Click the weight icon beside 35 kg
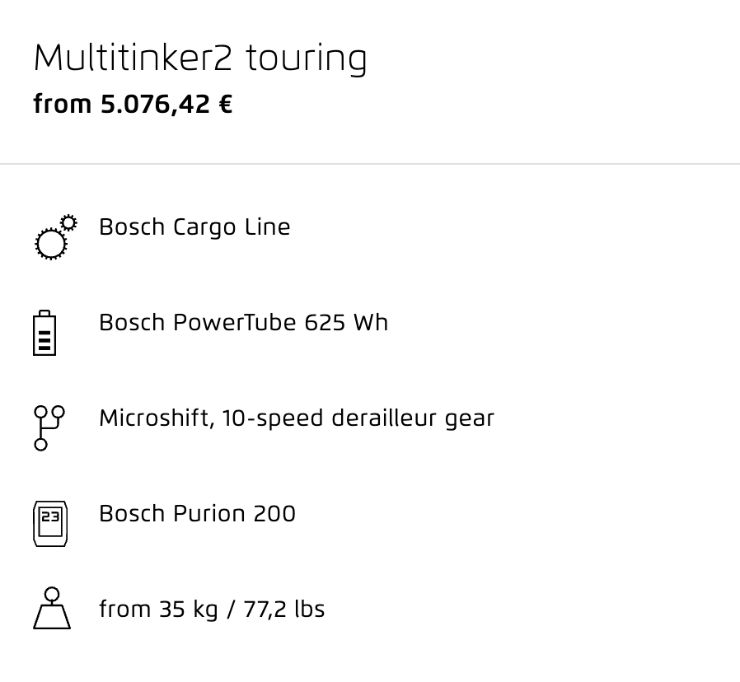The width and height of the screenshot is (740, 682). tap(52, 608)
